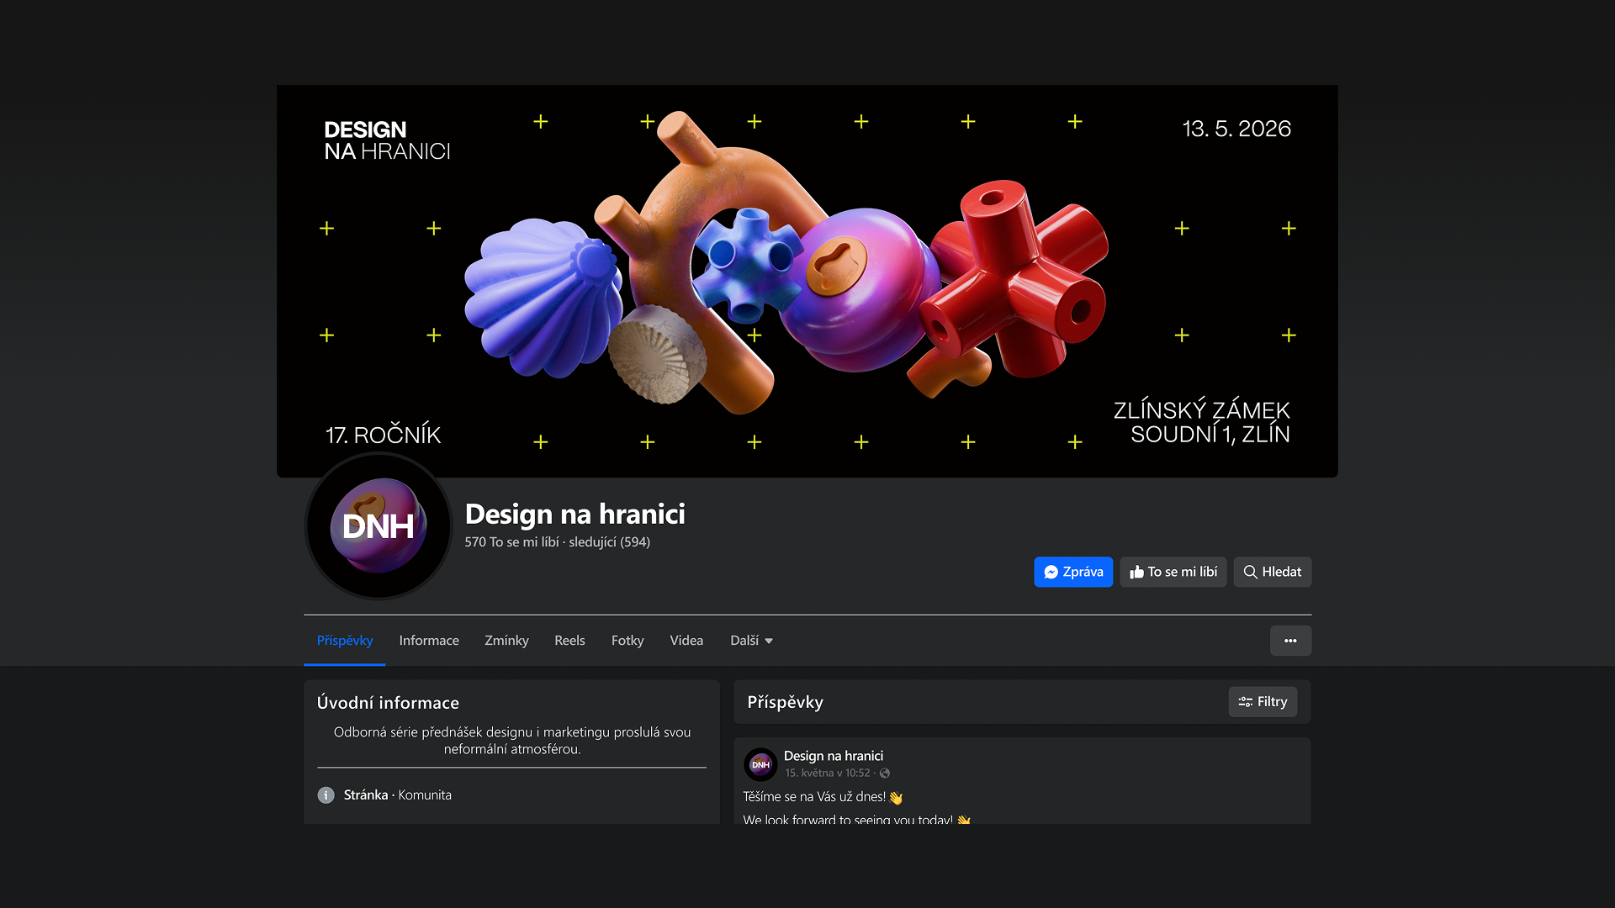Click the page title Design na hranici
1615x908 pixels.
tap(575, 514)
